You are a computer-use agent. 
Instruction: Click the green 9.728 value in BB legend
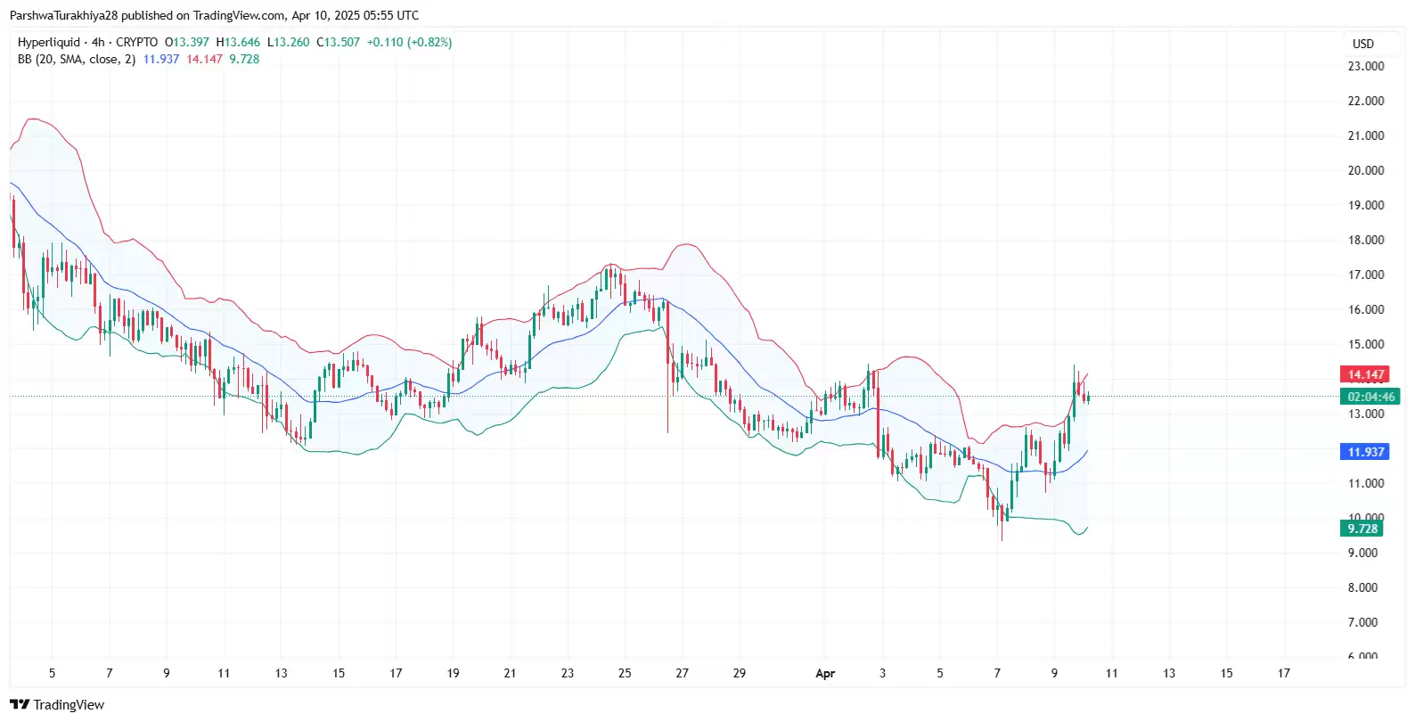click(x=244, y=59)
